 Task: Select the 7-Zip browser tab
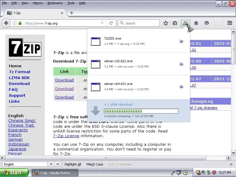pyautogui.click(x=35, y=13)
